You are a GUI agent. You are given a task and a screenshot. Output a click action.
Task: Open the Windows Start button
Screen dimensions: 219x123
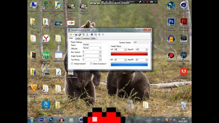pyautogui.click(x=32, y=120)
